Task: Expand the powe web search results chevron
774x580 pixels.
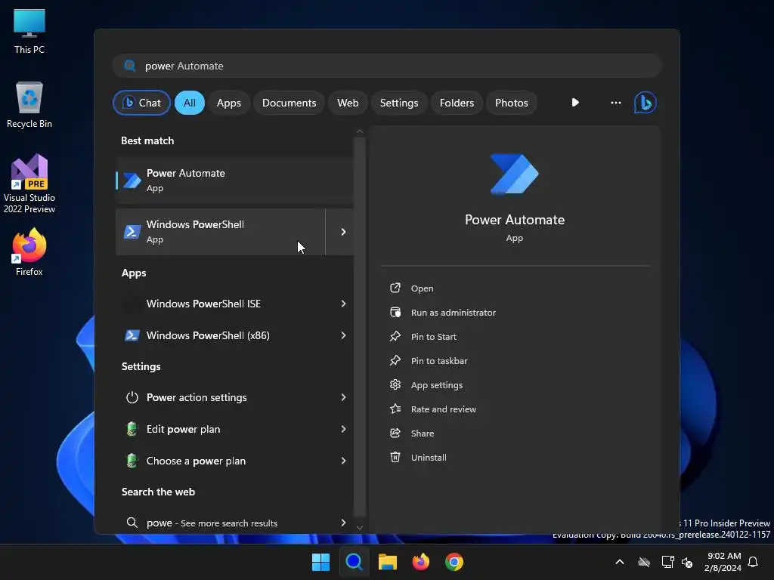Action: point(343,523)
